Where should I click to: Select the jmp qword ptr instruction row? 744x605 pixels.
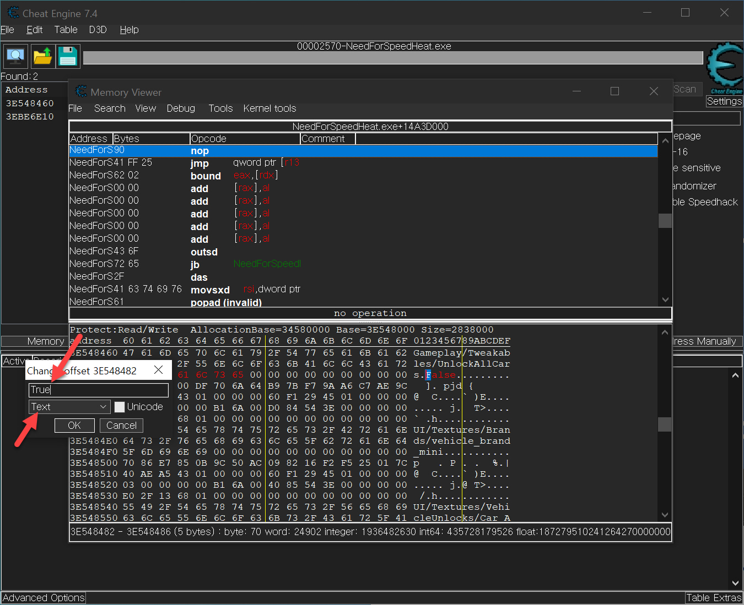pyautogui.click(x=363, y=163)
